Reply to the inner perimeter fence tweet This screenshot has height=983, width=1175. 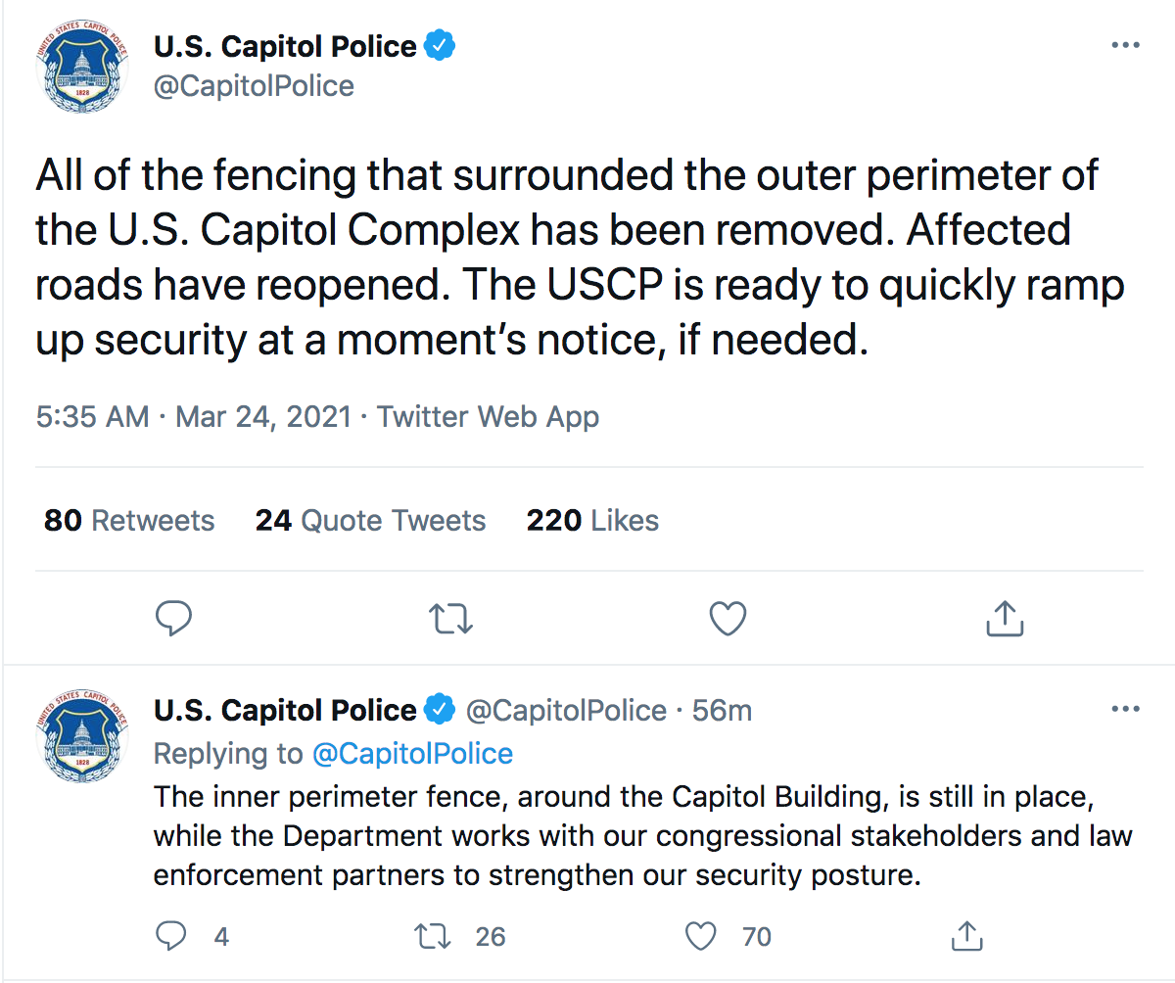[172, 937]
